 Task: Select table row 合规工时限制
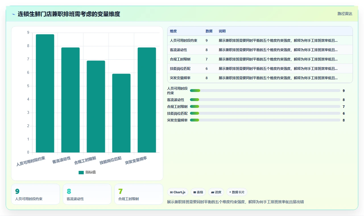[x=260, y=59]
